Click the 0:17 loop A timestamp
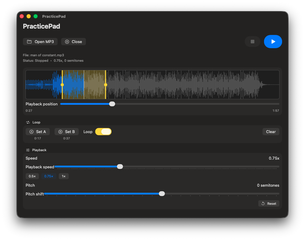The height and width of the screenshot is (240, 305). (38, 138)
